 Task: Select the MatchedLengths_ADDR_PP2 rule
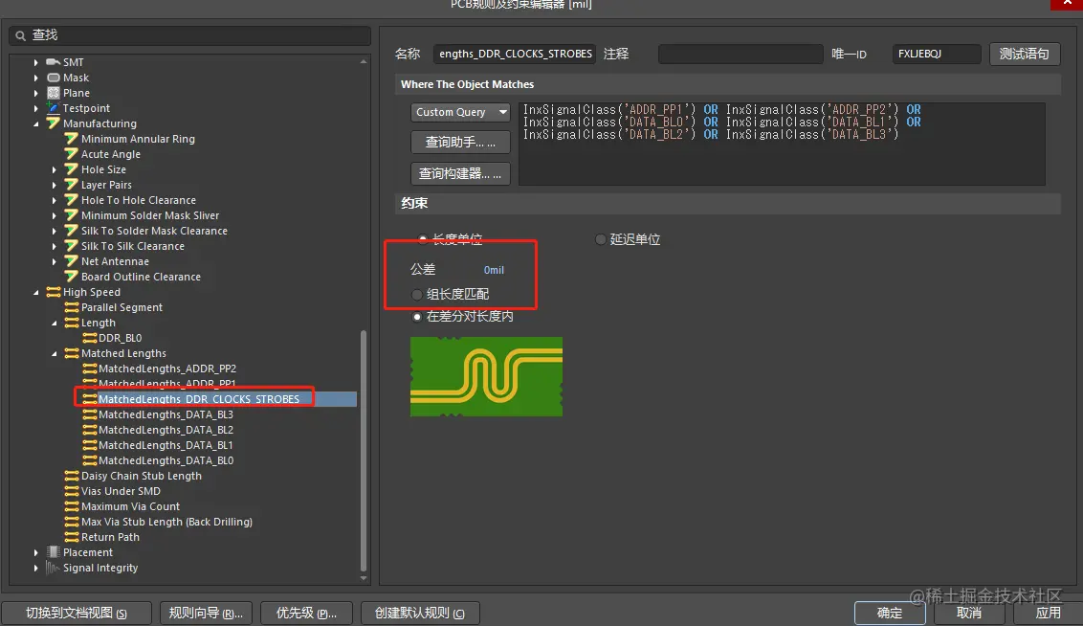(167, 369)
